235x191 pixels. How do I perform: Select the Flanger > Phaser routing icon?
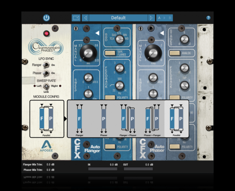pos(128,119)
